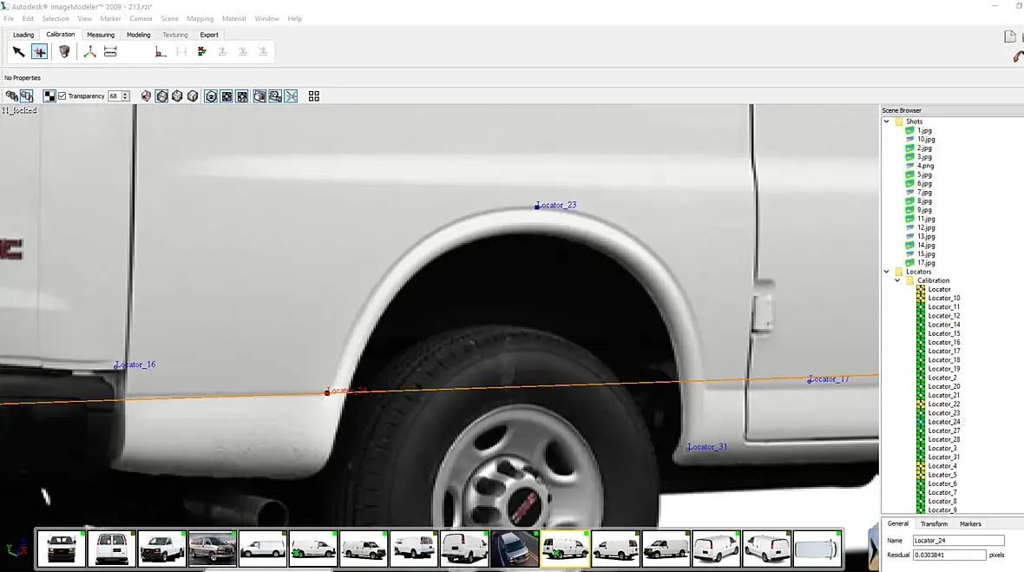Open the Transform properties tab
This screenshot has height=572, width=1024.
[x=934, y=523]
